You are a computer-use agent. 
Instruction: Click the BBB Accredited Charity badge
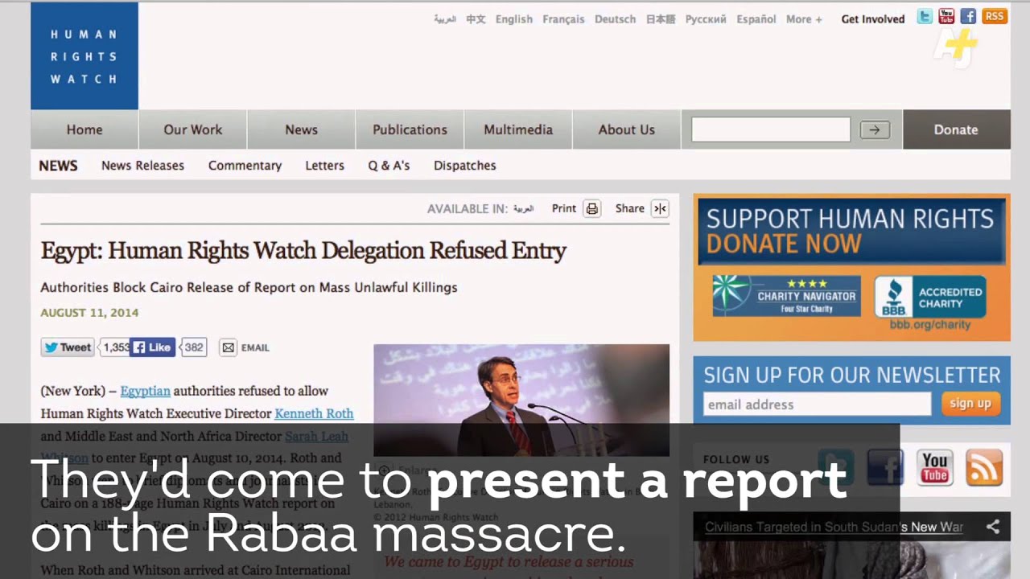930,297
